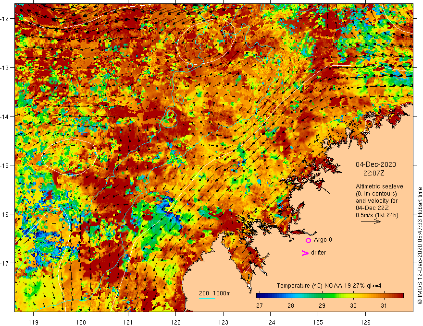Click the 'and velocity for' text line
423x326 pixels.
(x=376, y=201)
